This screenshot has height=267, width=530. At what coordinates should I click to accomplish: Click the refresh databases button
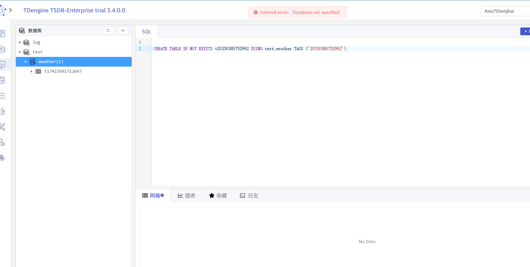pos(108,30)
